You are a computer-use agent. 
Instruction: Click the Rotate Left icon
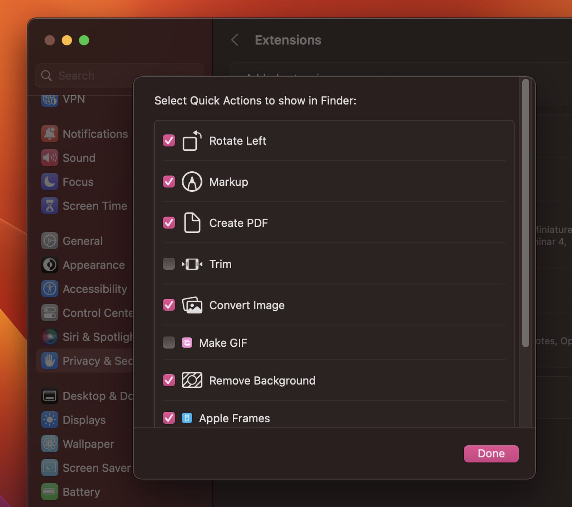(x=192, y=141)
